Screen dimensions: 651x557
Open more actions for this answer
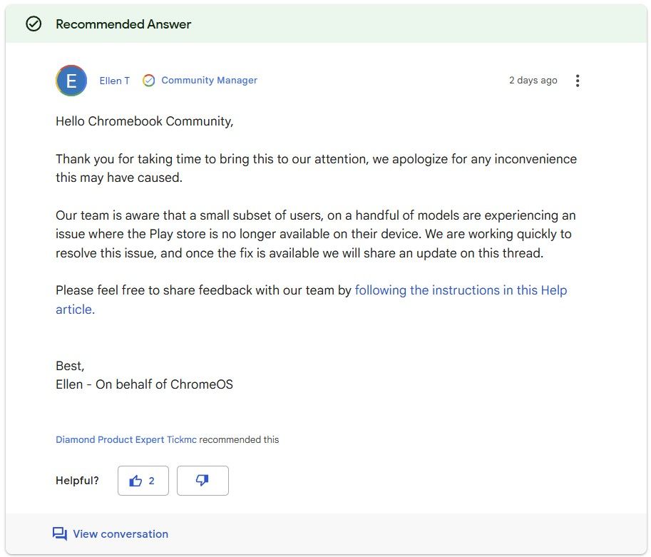coord(578,81)
